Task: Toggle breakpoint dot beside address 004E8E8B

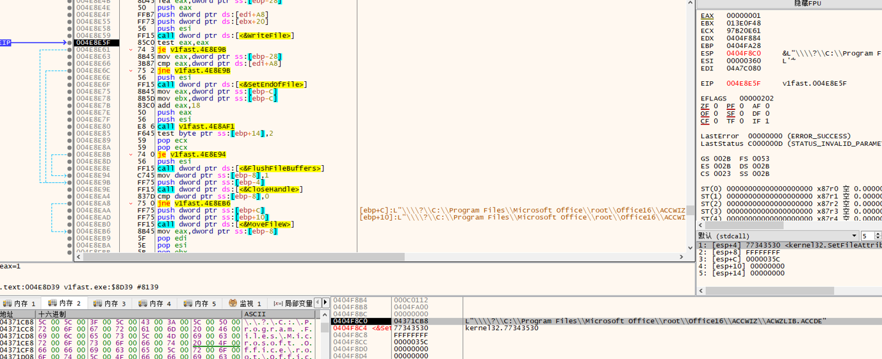Action: pos(69,154)
